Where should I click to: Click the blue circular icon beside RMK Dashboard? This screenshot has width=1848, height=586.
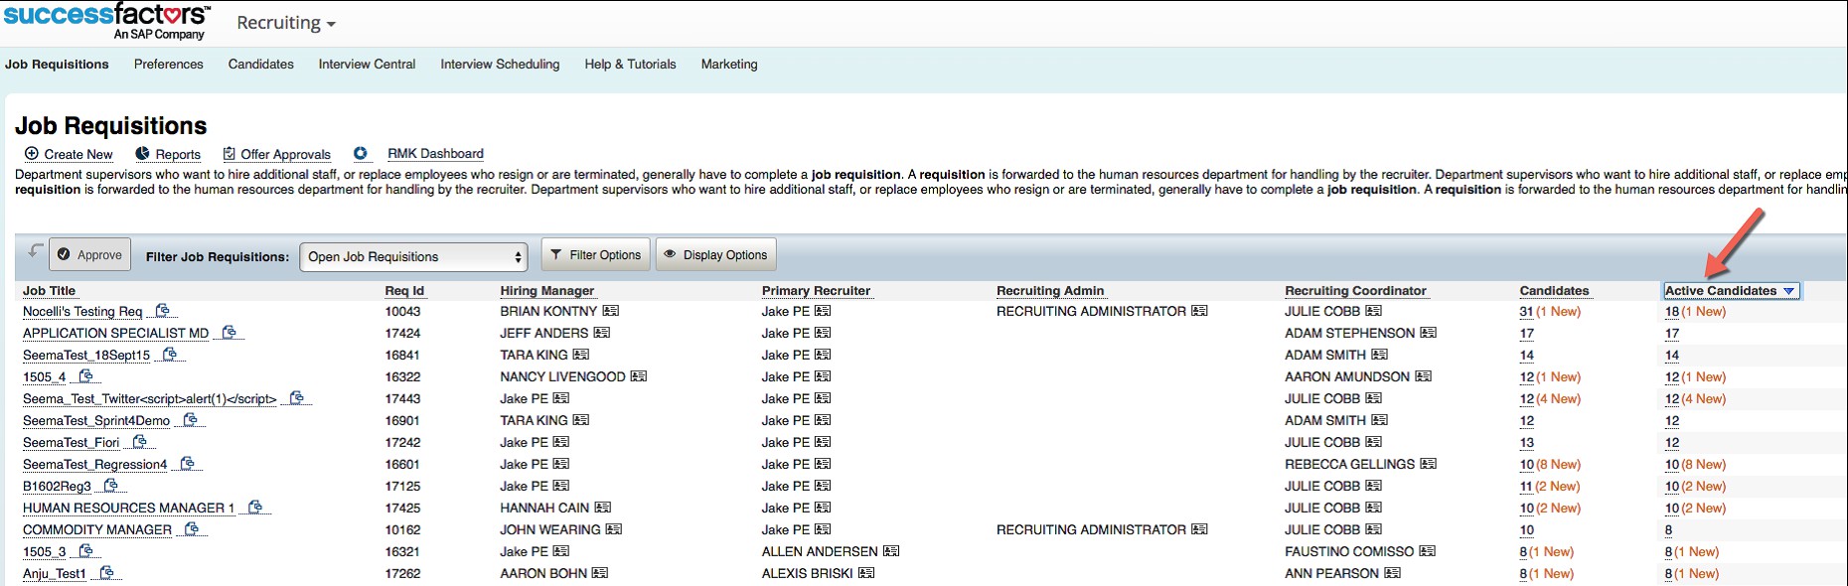coord(361,154)
